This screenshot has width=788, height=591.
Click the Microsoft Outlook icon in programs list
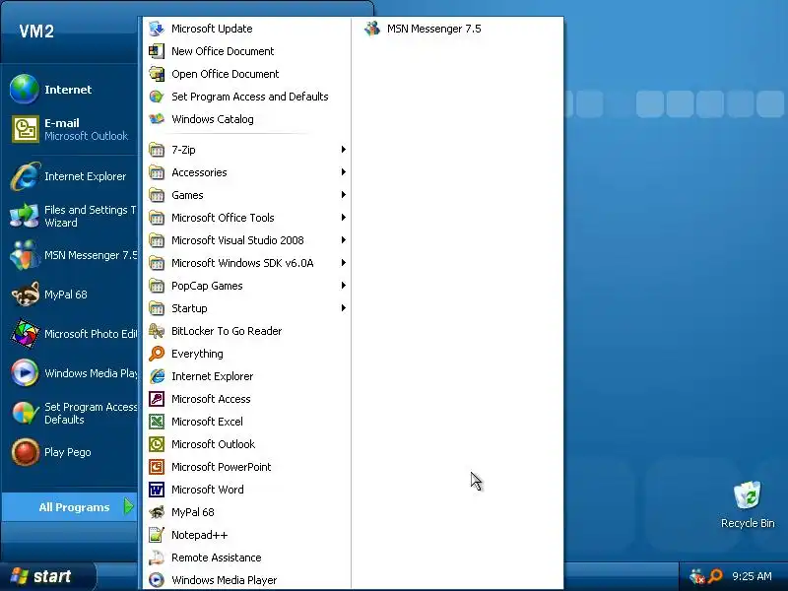tap(157, 444)
